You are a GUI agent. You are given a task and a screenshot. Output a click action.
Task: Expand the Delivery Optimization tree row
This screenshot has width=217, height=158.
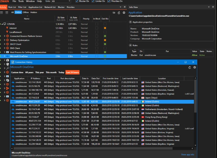point(5,40)
